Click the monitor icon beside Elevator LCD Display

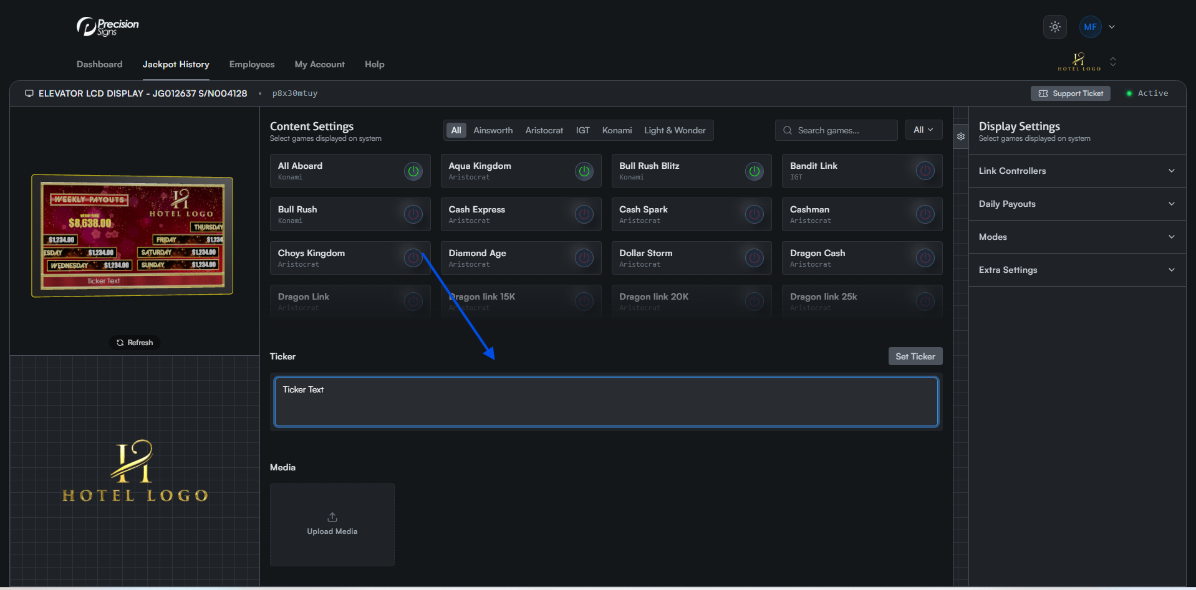[29, 93]
